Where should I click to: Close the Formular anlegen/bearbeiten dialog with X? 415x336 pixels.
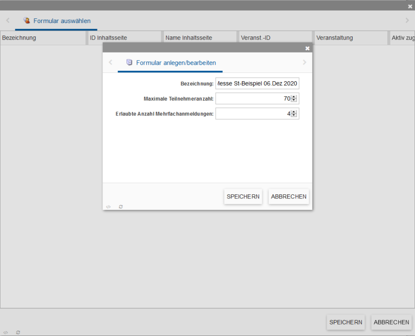coord(307,48)
